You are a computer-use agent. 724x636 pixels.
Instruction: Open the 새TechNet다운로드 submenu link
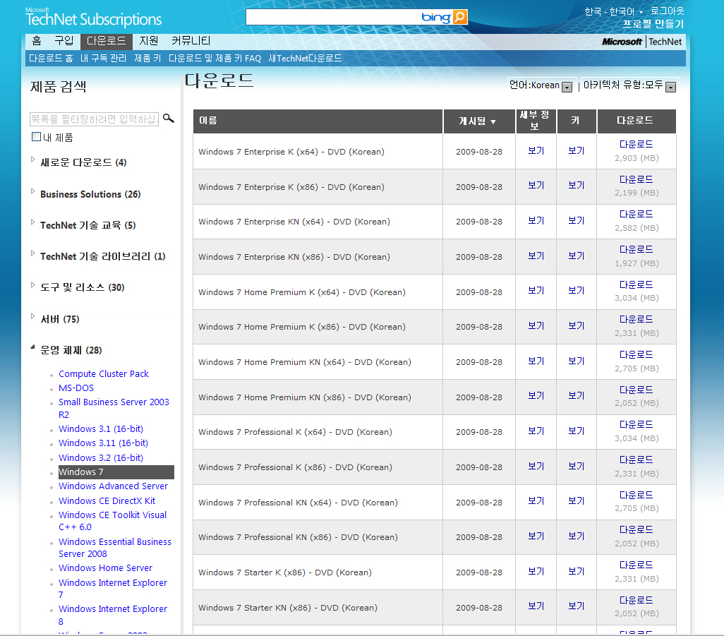306,58
